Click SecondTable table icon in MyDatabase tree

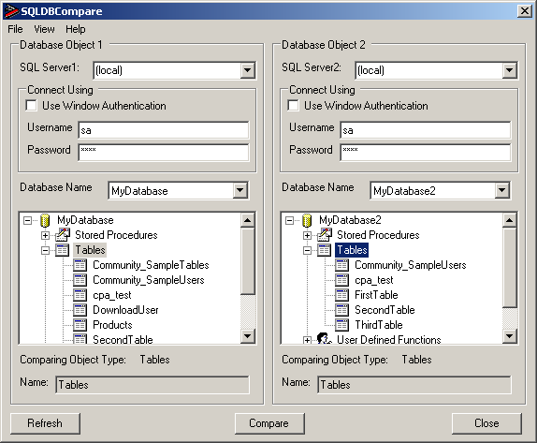pyautogui.click(x=80, y=339)
